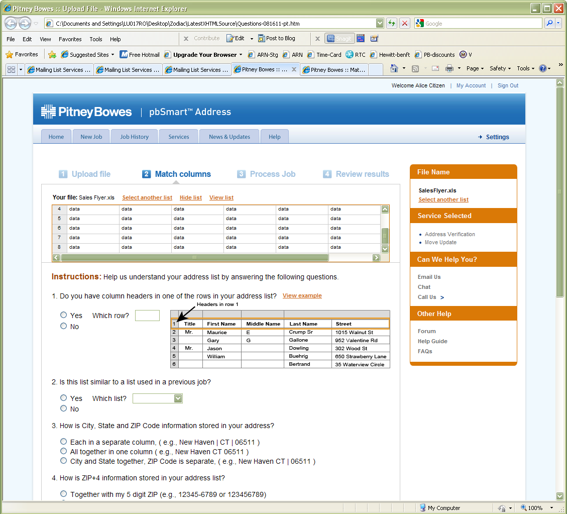
Task: Choose Together with my 5 digit ZIP
Action: (x=64, y=494)
